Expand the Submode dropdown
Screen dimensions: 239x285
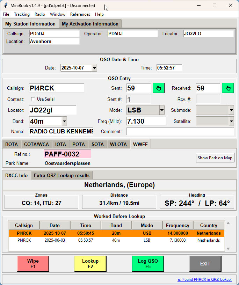(x=231, y=110)
